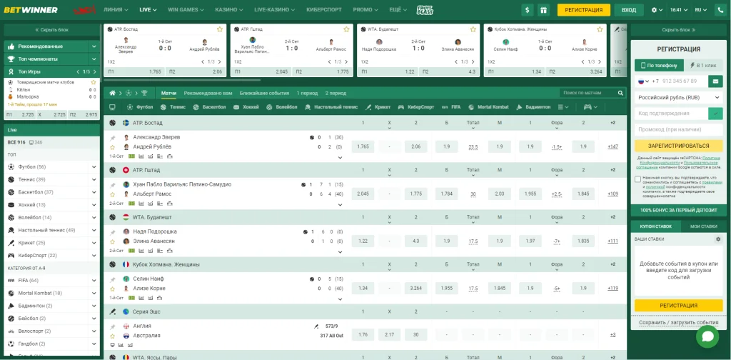Favorite the WTA Будапешт top card star
The height and width of the screenshot is (360, 731).
point(473,29)
